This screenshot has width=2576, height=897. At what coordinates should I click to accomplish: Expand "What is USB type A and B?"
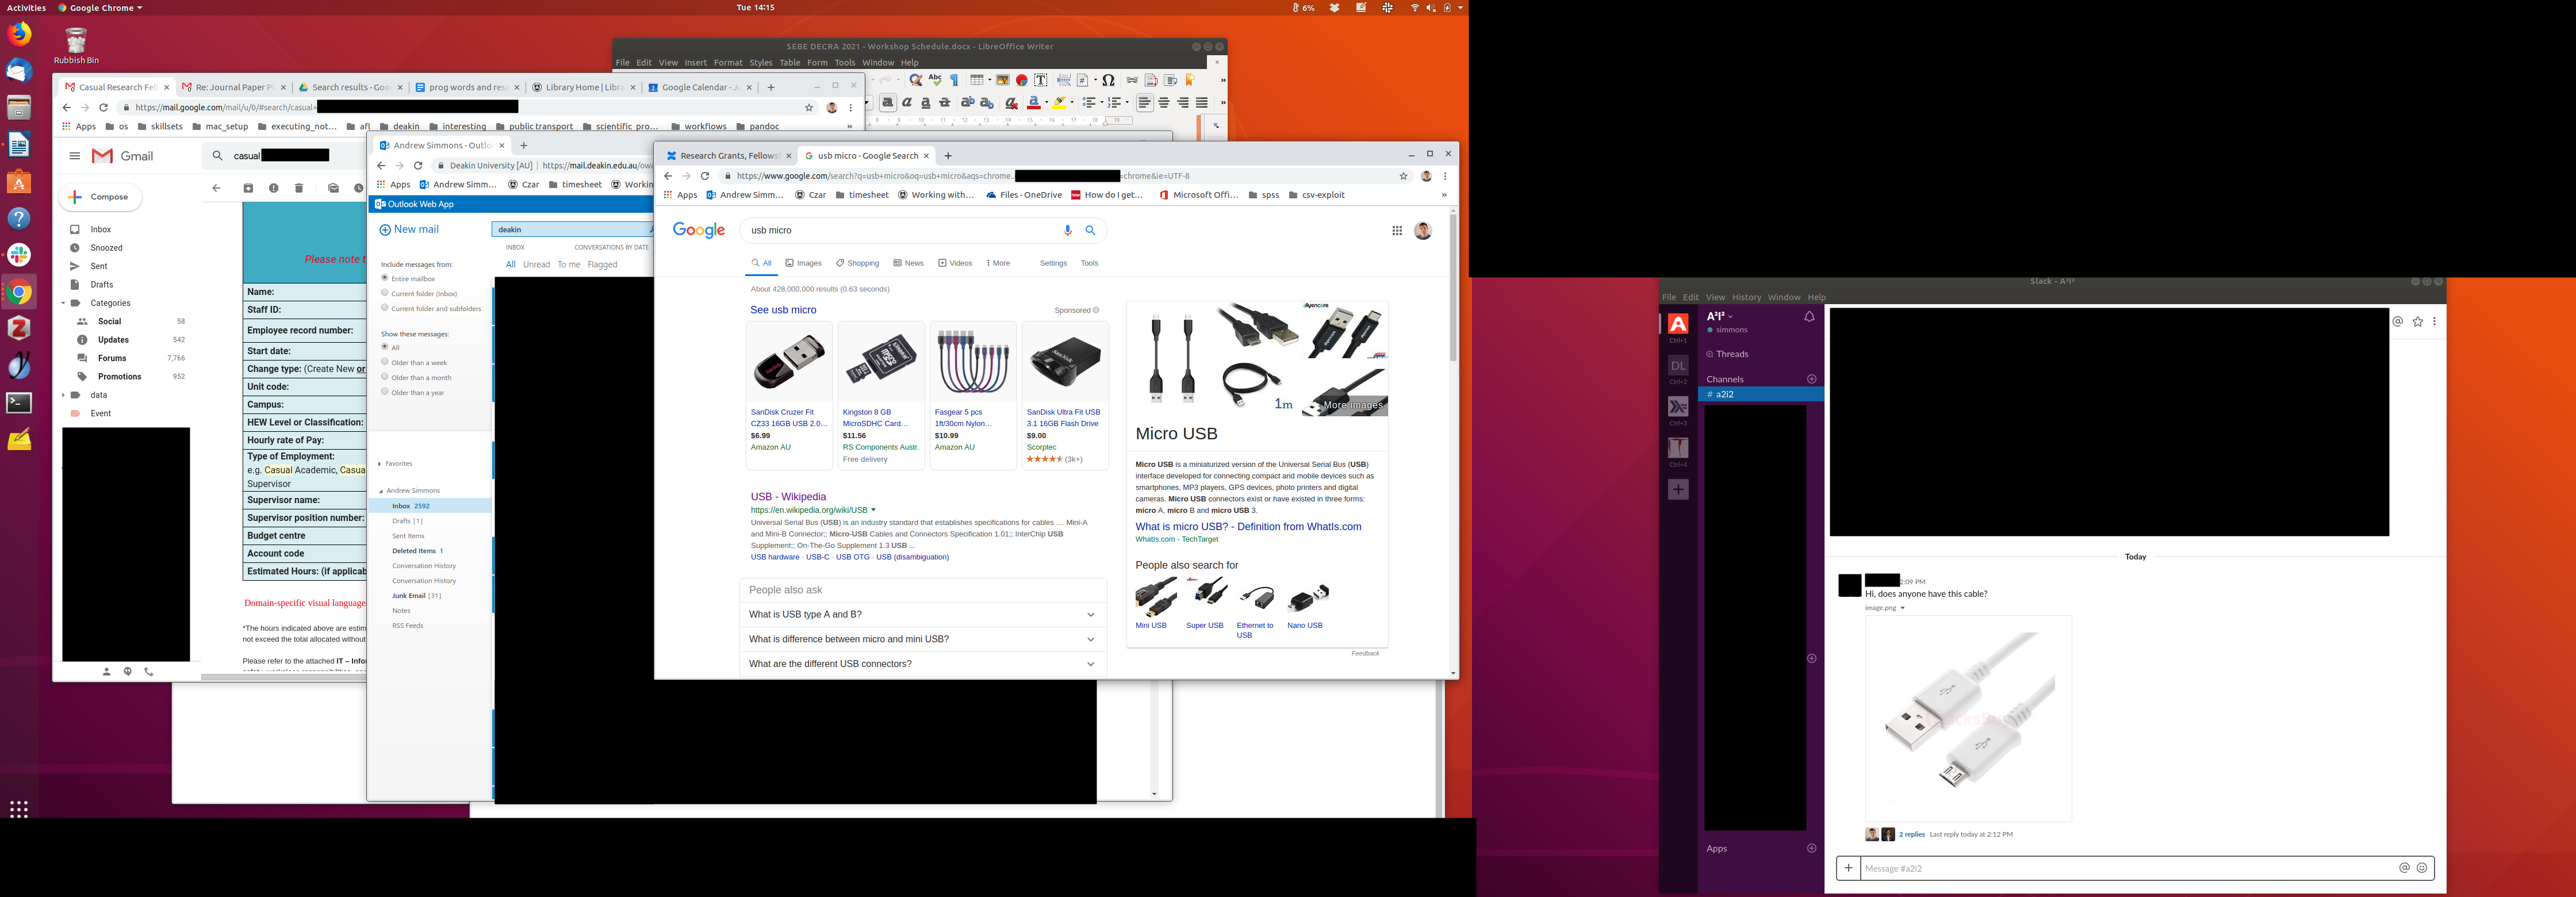1090,614
